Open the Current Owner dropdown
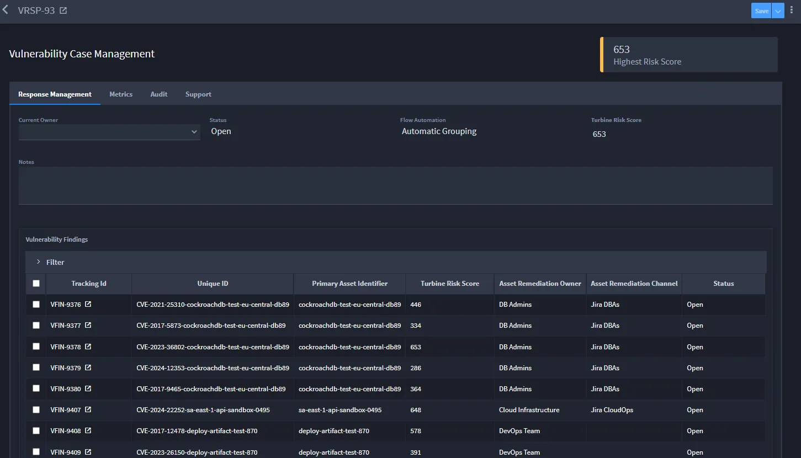The width and height of the screenshot is (801, 458). tap(109, 132)
